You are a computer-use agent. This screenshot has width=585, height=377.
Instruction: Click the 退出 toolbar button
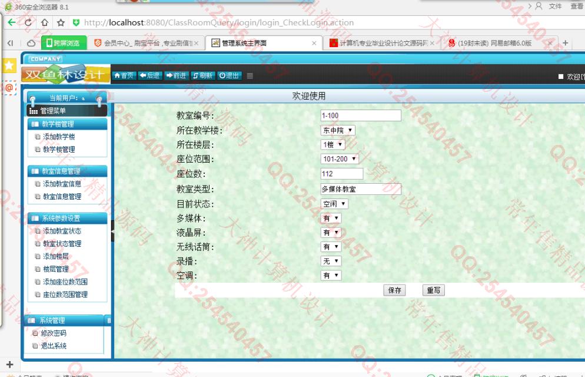(x=229, y=75)
